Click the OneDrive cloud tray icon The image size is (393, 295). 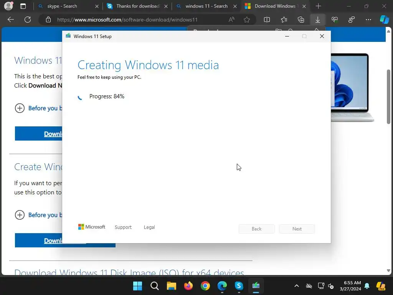tap(309, 286)
